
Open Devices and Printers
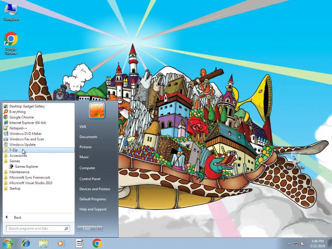click(97, 189)
